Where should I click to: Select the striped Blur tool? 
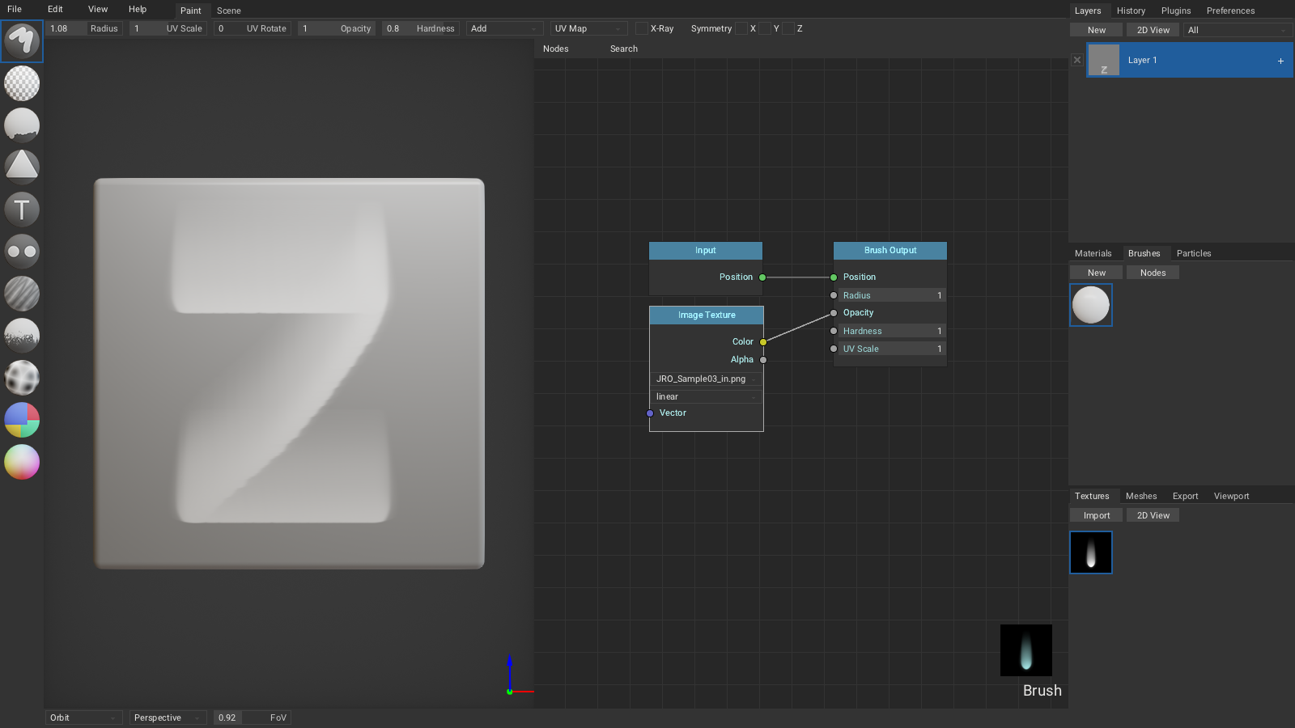tap(22, 294)
